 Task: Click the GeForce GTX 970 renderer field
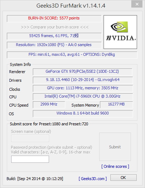point(83,72)
